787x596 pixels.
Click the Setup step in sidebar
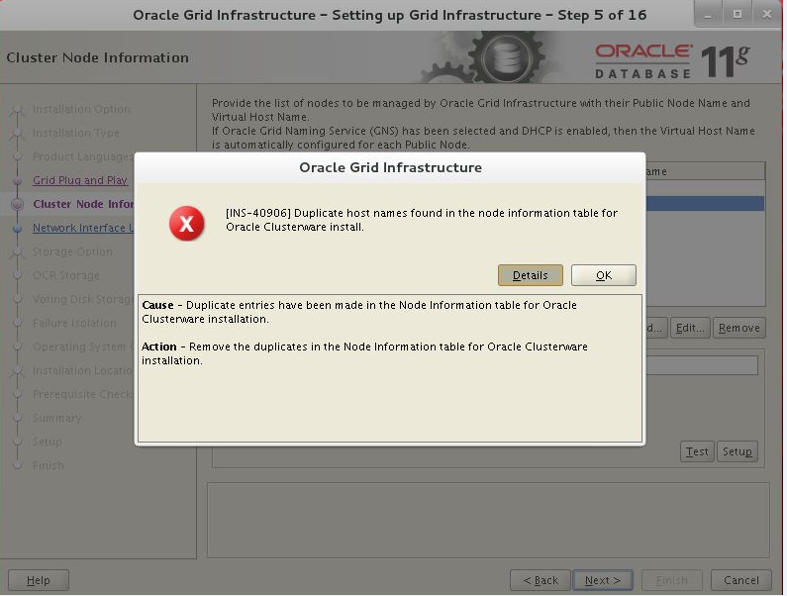[48, 443]
